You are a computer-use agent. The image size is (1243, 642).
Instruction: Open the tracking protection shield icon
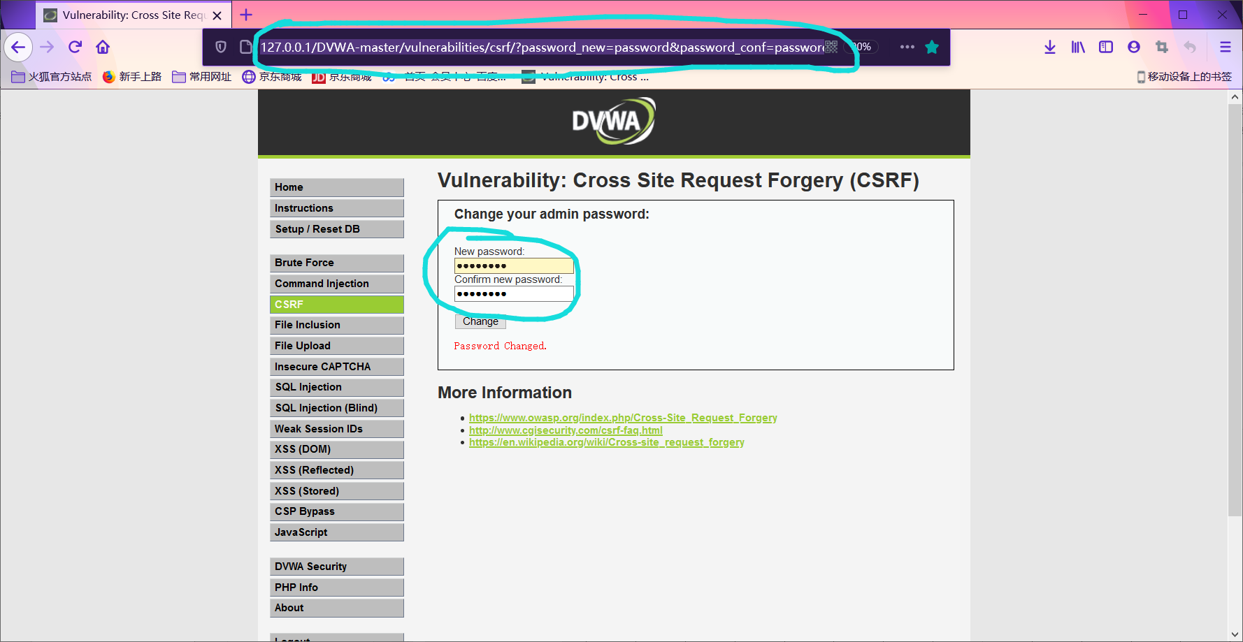221,47
